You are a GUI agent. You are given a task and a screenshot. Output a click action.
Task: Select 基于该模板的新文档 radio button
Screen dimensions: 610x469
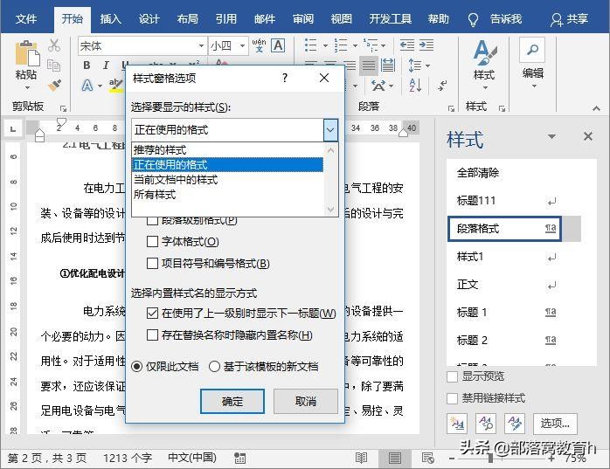pos(214,366)
